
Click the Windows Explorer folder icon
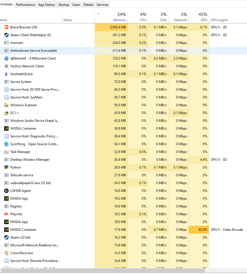point(6,105)
